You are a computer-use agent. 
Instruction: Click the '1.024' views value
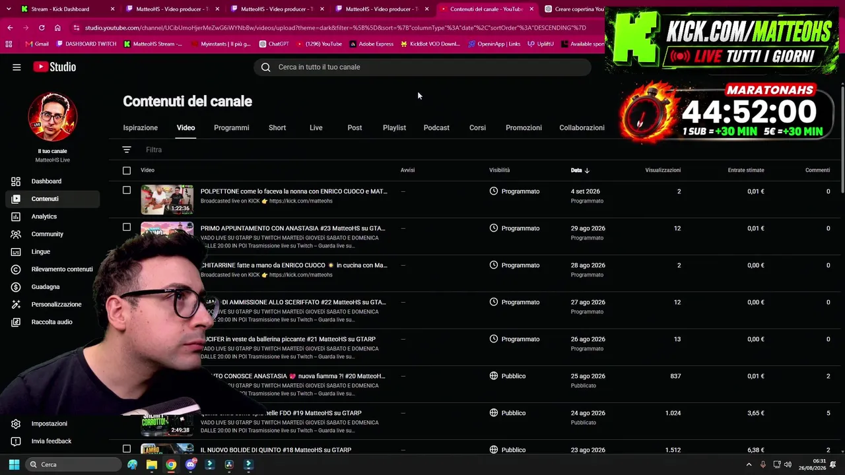[673, 413]
